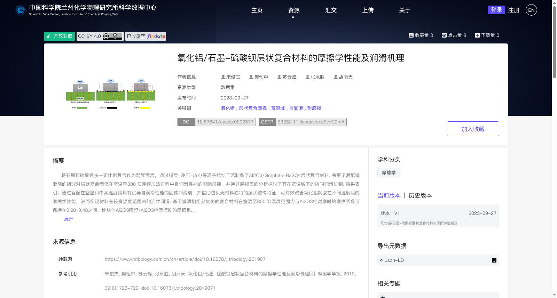557x298 pixels.
Task: Click the 数据集 resource type text
Action: [x=228, y=87]
